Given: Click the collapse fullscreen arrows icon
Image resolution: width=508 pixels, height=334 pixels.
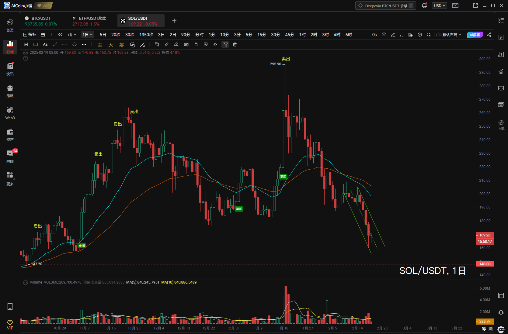Looking at the screenshot, I should (428, 35).
